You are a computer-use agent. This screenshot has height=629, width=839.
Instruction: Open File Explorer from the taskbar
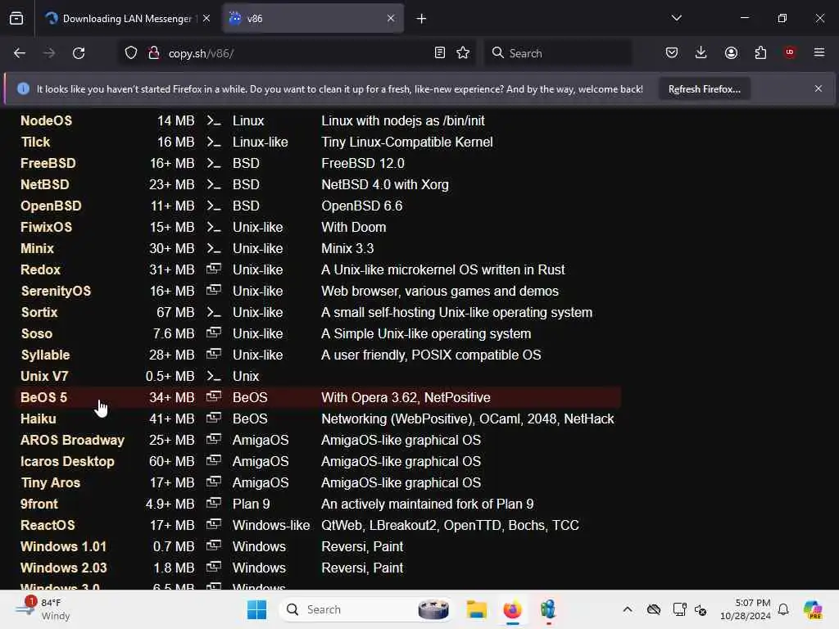click(x=476, y=609)
